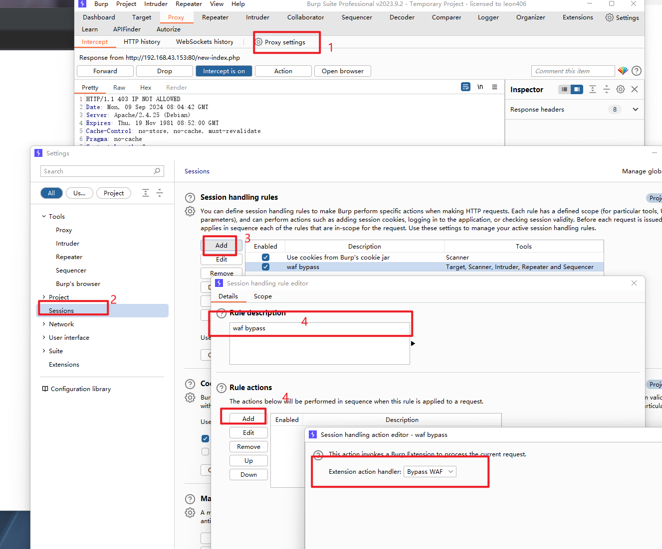This screenshot has height=549, width=662.
Task: Select Sessions in settings tree
Action: (x=103, y=310)
